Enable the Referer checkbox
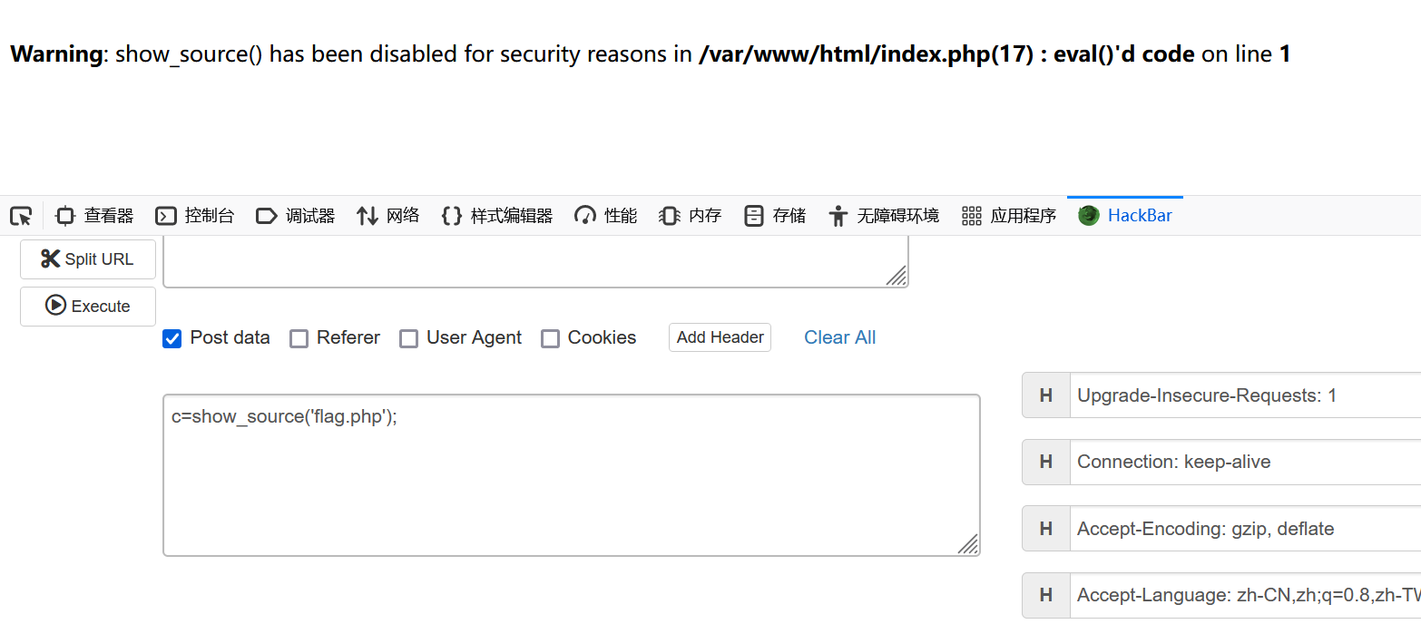This screenshot has height=624, width=1421. click(299, 338)
